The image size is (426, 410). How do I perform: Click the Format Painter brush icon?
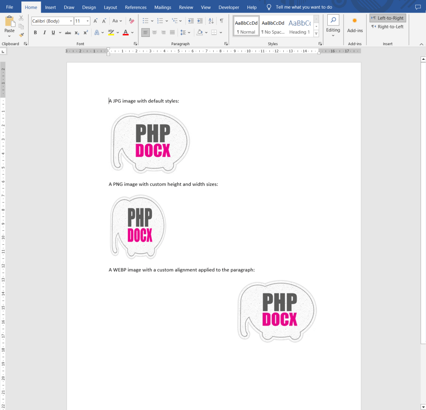point(21,35)
